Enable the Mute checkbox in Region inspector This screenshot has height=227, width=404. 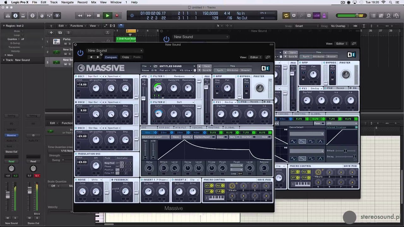pos(23,31)
